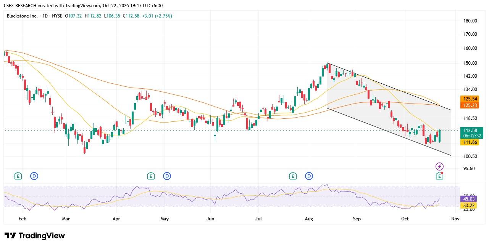Click the Aug label on time axis

click(x=309, y=219)
